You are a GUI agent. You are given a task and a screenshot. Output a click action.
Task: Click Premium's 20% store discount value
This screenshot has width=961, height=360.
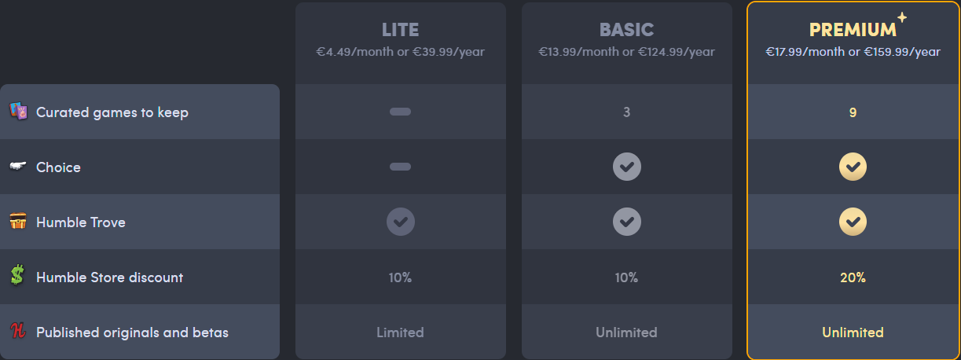(853, 277)
